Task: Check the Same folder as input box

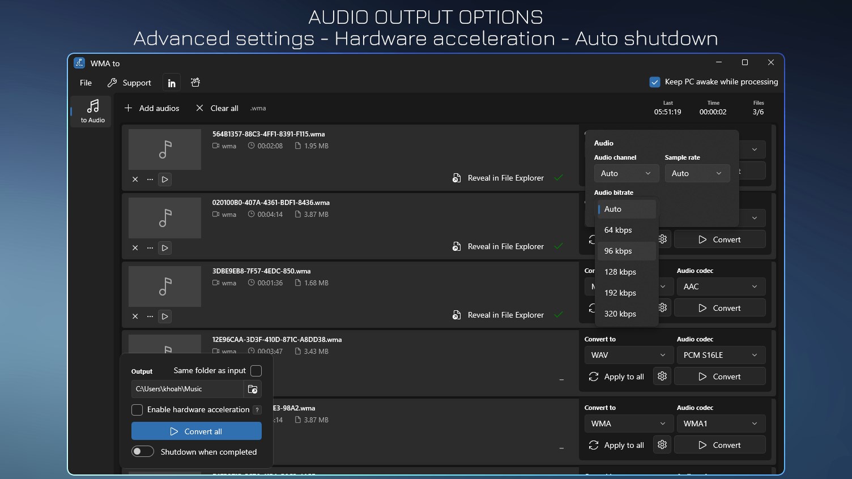Action: click(256, 371)
